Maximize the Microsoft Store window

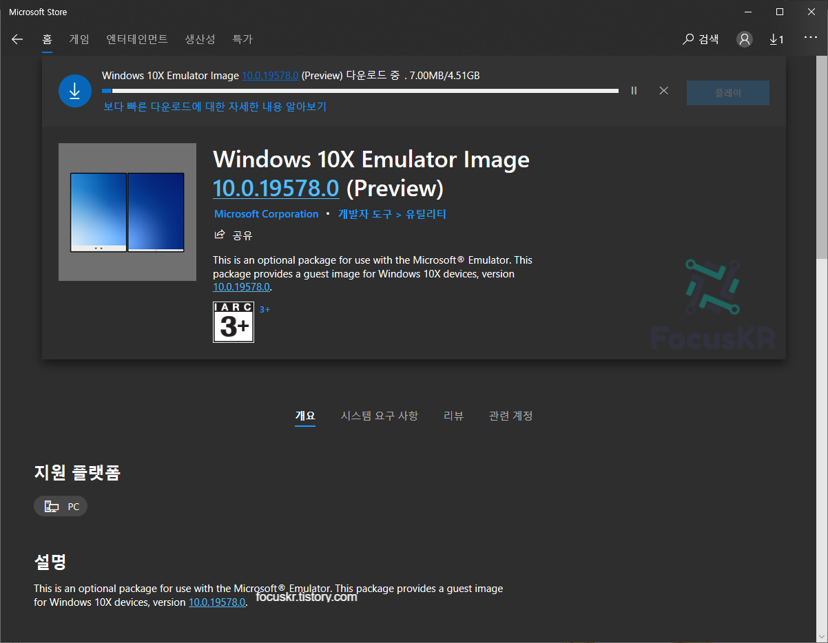[x=780, y=12]
